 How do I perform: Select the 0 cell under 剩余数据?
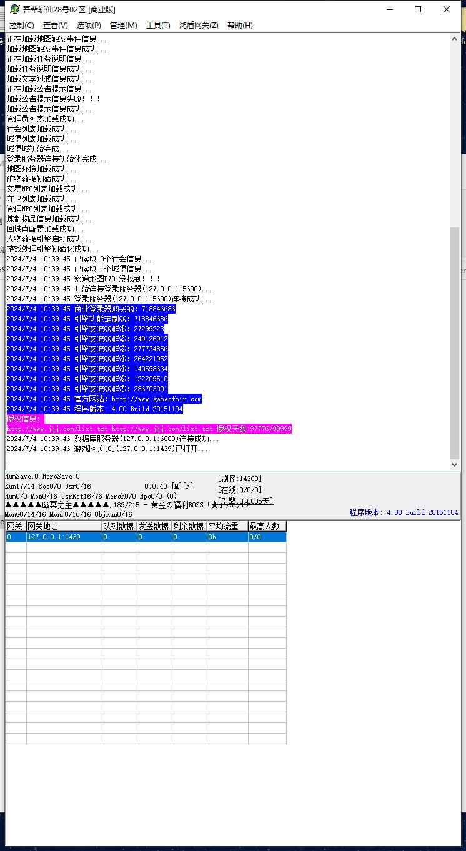point(189,537)
